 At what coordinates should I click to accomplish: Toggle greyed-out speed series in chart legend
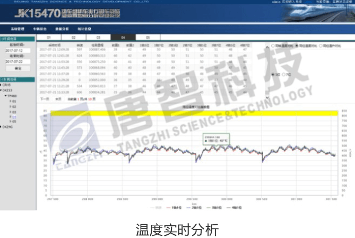click(156, 207)
